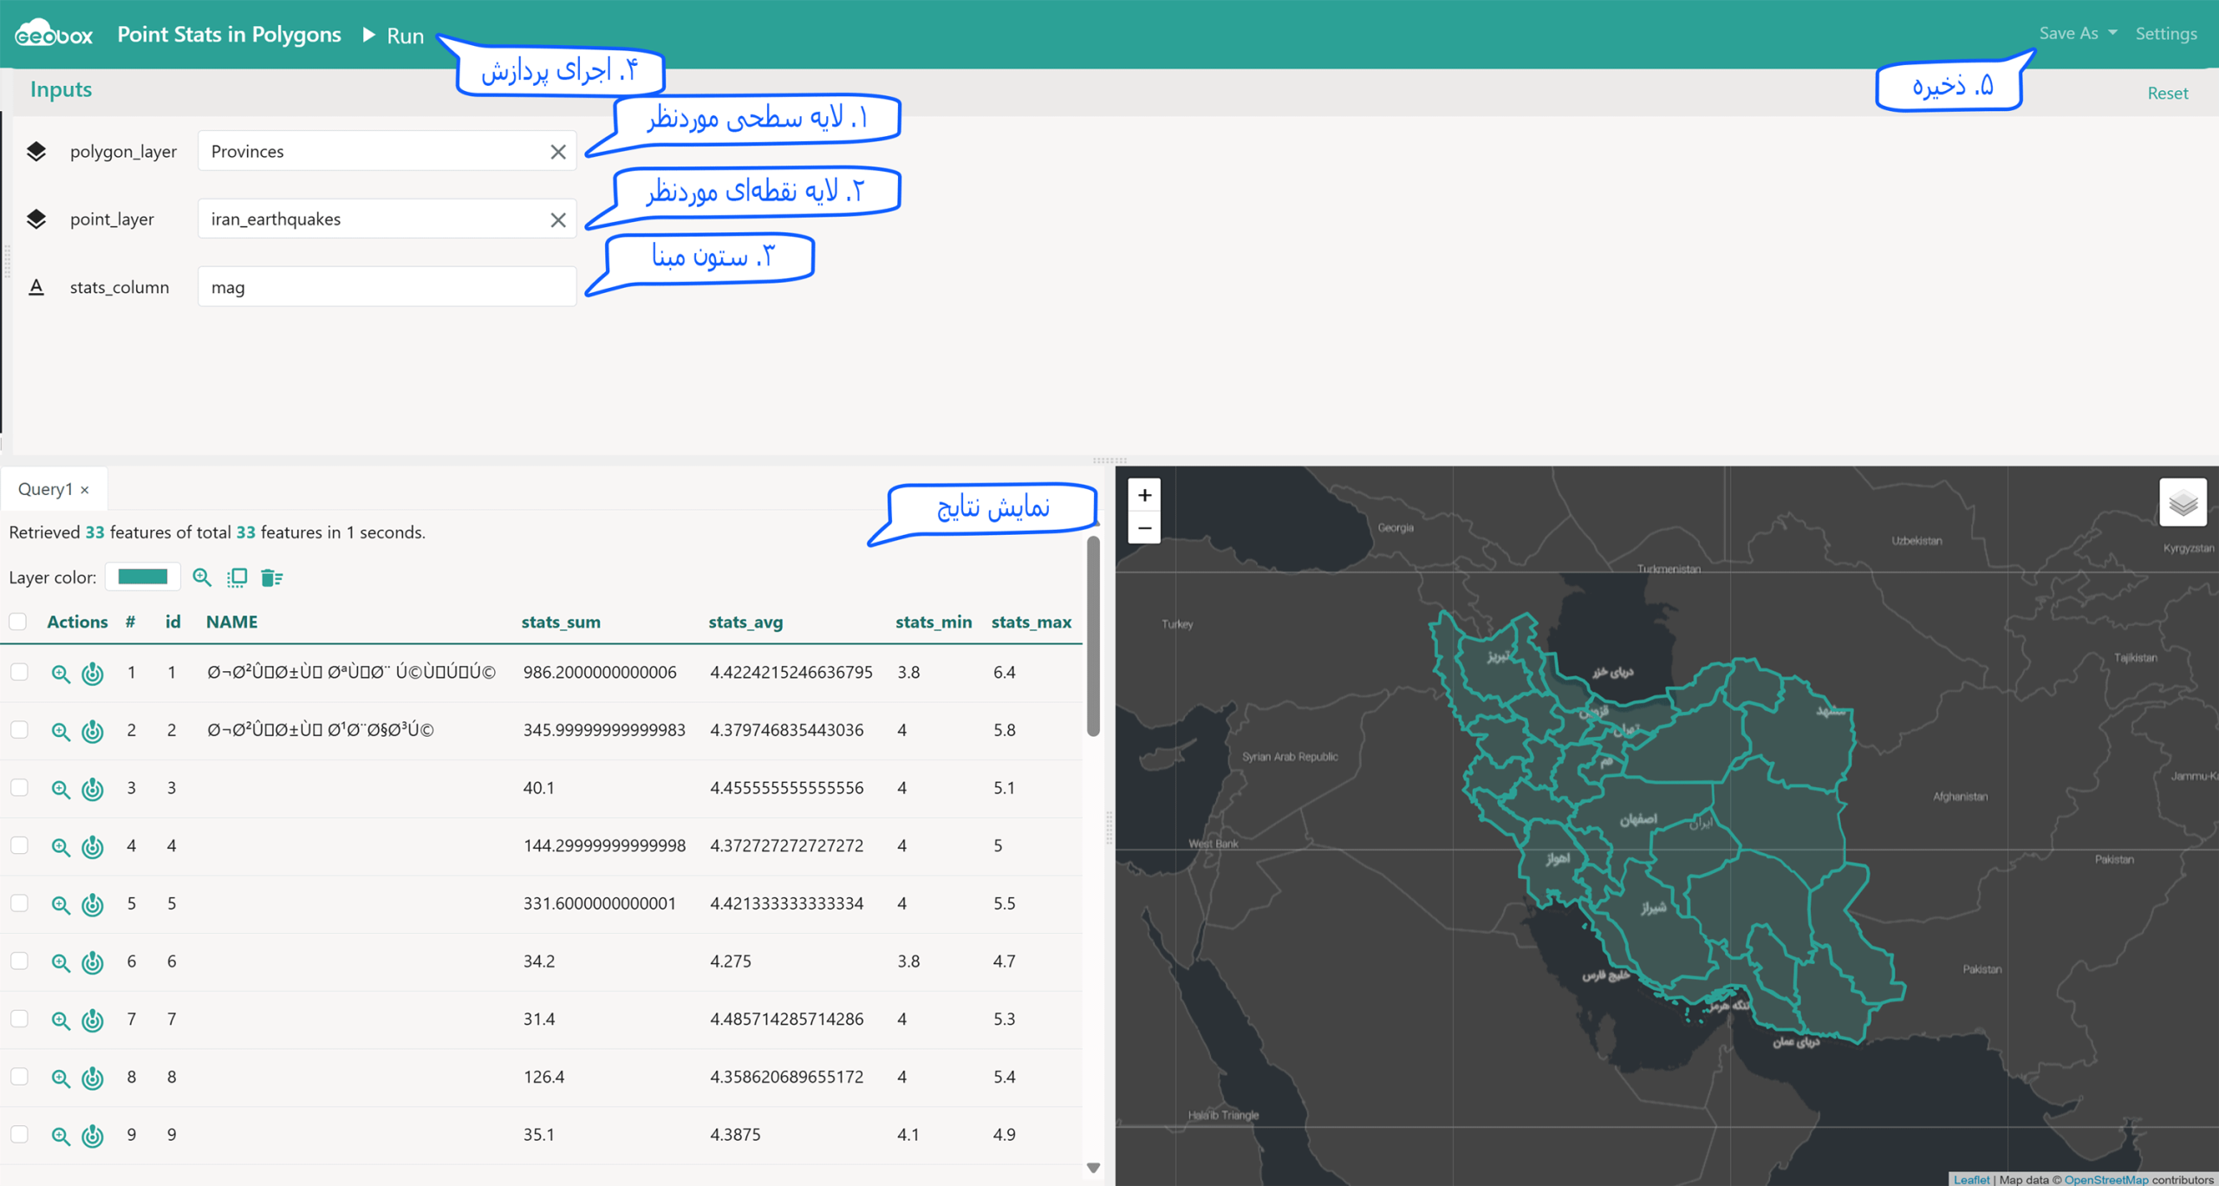Clear the Provinces polygon layer selection
Screen dimensions: 2219x1186
(558, 152)
